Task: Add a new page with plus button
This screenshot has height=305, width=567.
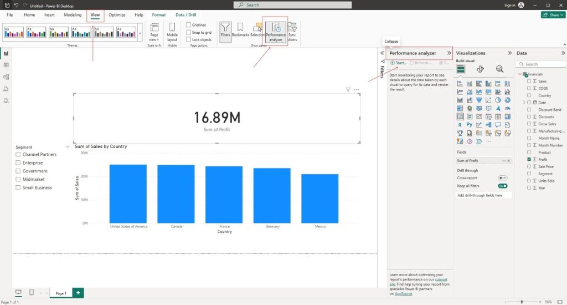Action: [x=78, y=293]
